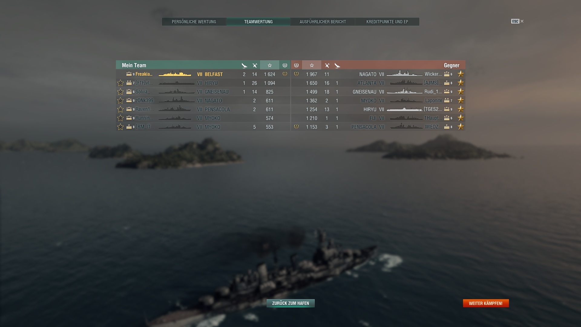Sort enemy team by star XP column

(x=312, y=65)
